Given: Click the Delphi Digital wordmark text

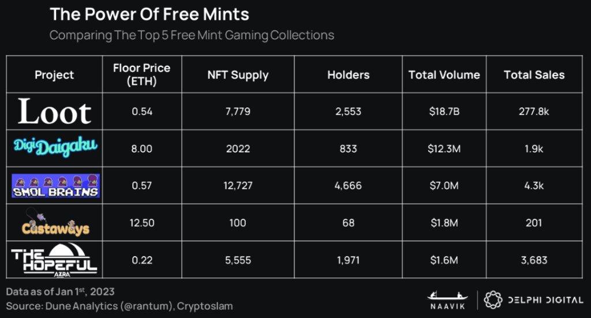Looking at the screenshot, I should pos(543,300).
